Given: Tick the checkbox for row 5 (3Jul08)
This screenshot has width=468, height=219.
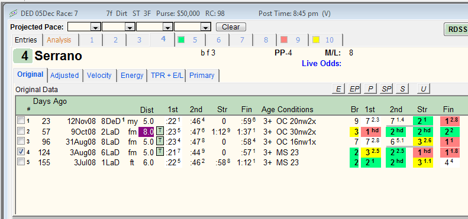Looking at the screenshot, I should click(x=21, y=162).
